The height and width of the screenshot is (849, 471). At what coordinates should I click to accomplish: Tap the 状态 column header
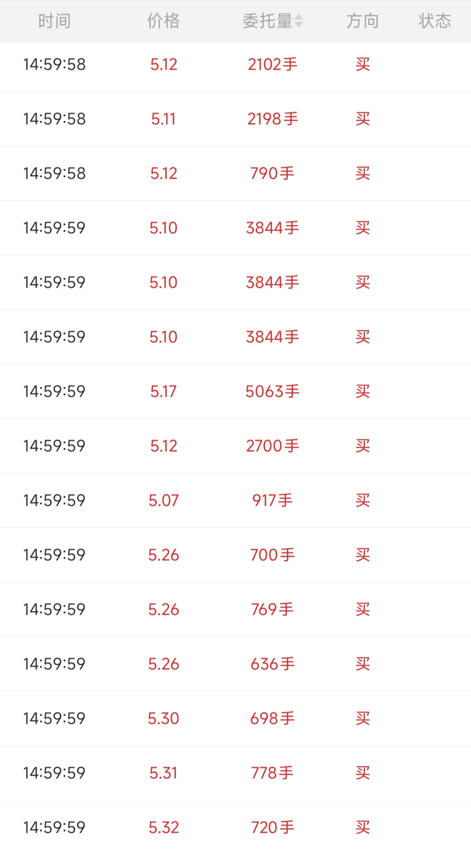point(435,21)
